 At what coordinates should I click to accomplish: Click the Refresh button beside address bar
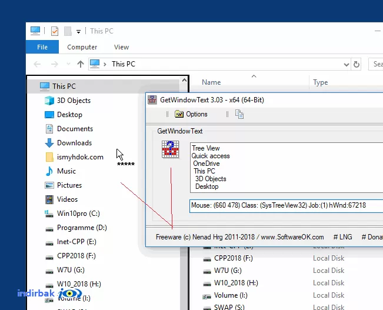click(x=357, y=64)
